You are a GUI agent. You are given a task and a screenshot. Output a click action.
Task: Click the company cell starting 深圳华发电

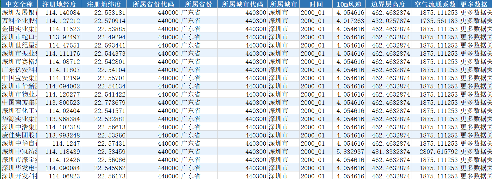[19, 168]
